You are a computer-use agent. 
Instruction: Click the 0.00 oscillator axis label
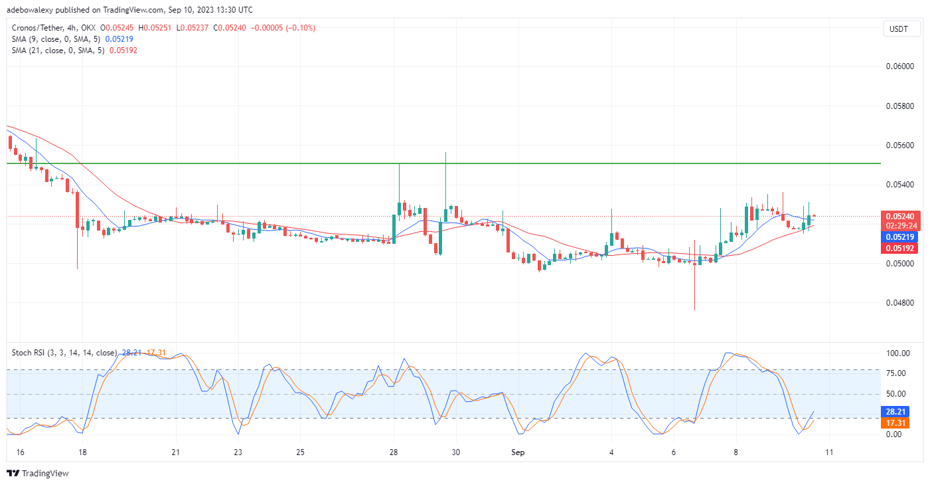point(895,435)
